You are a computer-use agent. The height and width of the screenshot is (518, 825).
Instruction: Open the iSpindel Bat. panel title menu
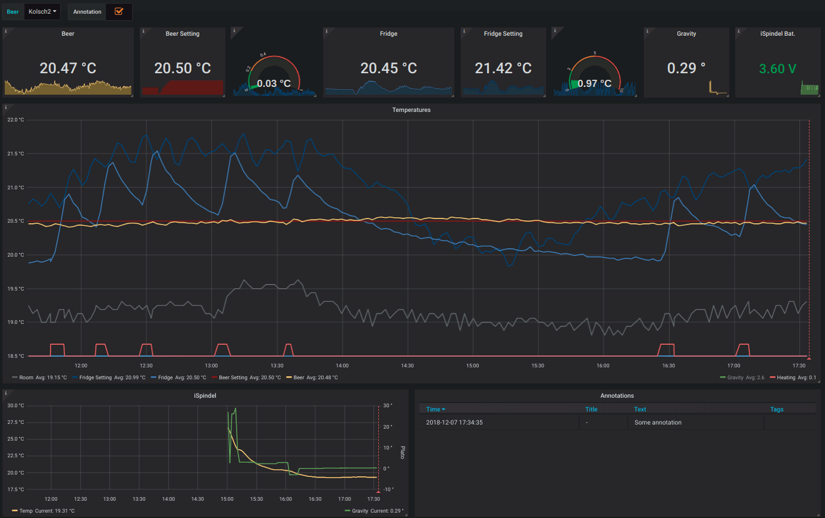[777, 34]
